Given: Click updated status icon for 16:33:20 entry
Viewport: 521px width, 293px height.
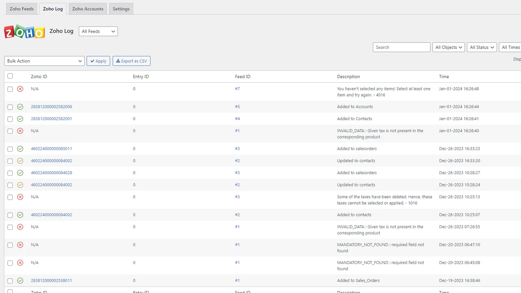Looking at the screenshot, I should tap(20, 161).
